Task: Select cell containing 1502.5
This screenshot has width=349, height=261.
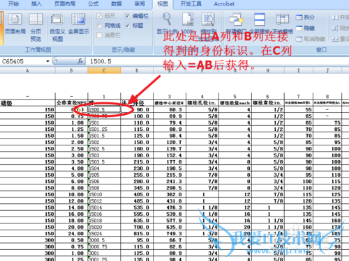Action: coord(104,149)
